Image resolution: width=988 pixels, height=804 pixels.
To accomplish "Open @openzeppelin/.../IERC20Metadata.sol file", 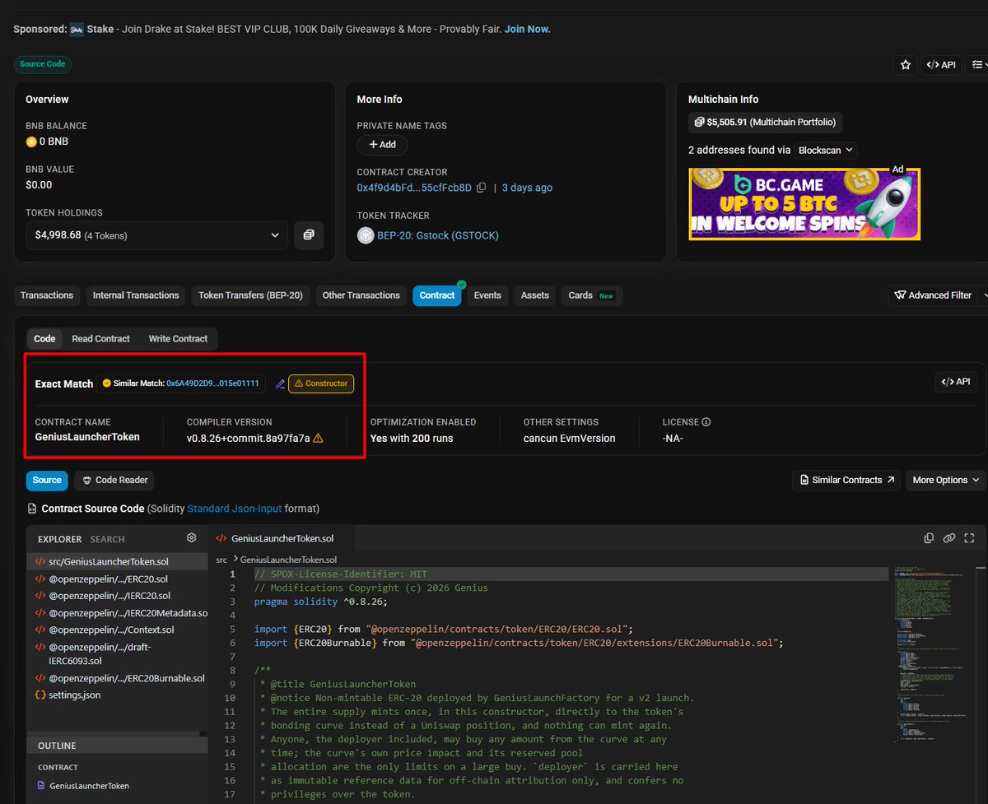I will point(117,613).
